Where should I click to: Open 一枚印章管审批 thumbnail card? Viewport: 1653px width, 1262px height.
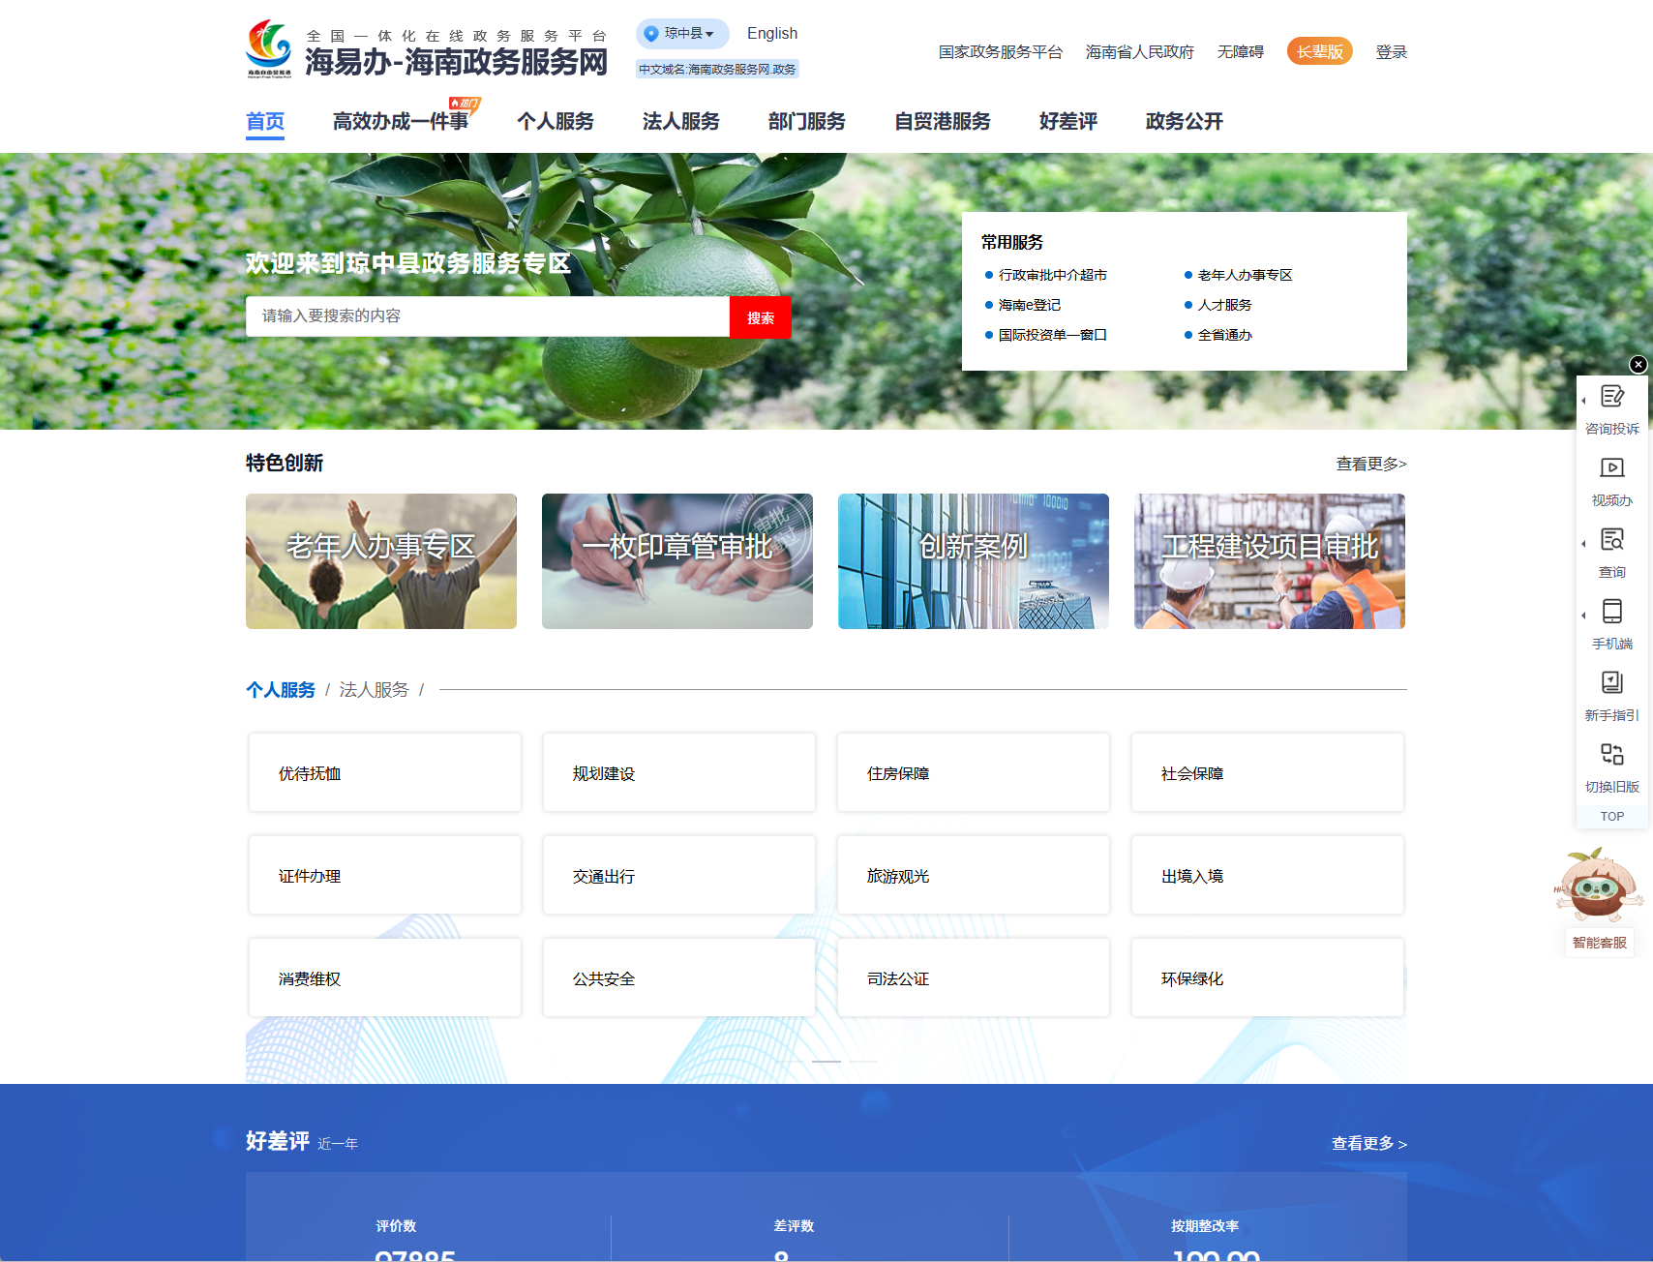coord(677,561)
